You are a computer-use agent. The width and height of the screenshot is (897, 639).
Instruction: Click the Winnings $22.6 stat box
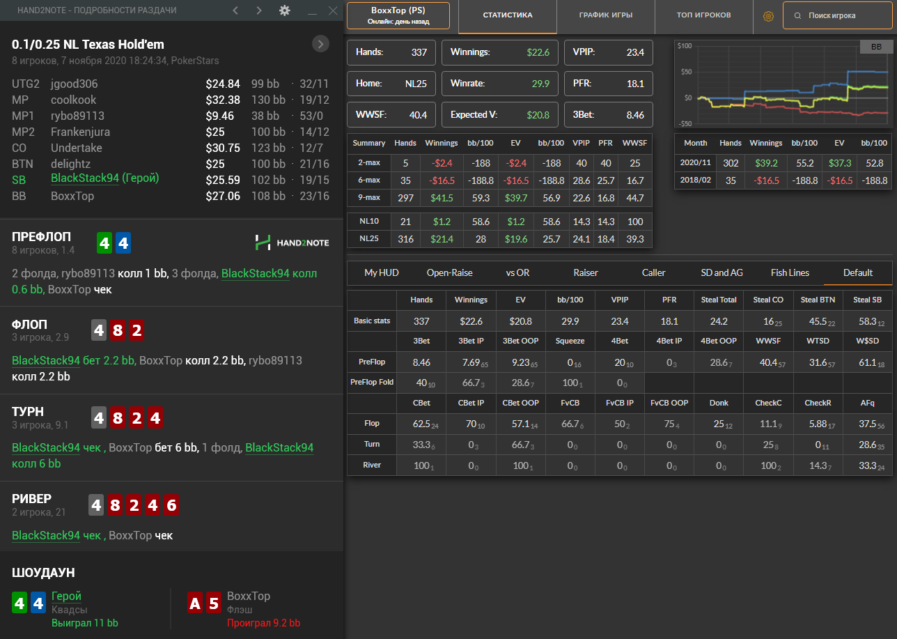click(500, 52)
